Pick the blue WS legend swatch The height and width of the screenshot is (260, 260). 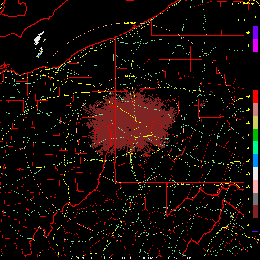coord(255,161)
